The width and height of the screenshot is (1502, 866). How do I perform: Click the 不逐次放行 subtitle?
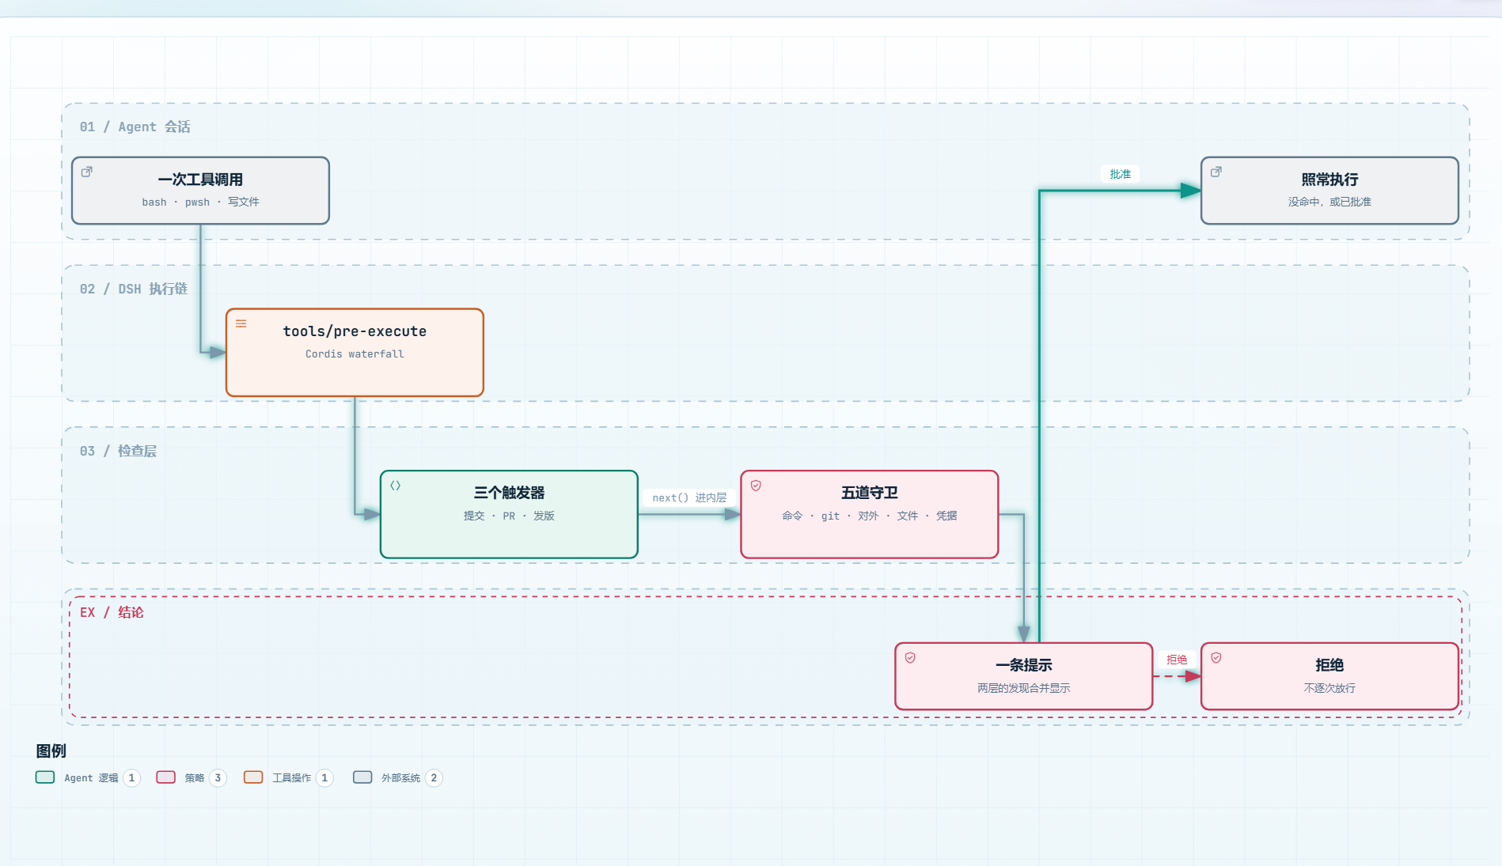tap(1329, 688)
